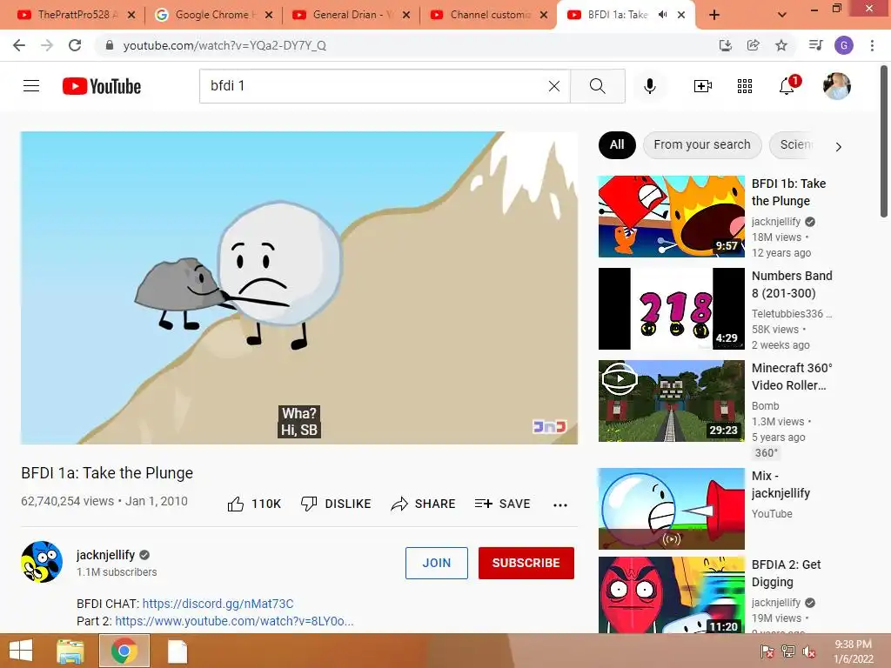Open the notifications bell
This screenshot has width=891, height=668.
pos(787,85)
